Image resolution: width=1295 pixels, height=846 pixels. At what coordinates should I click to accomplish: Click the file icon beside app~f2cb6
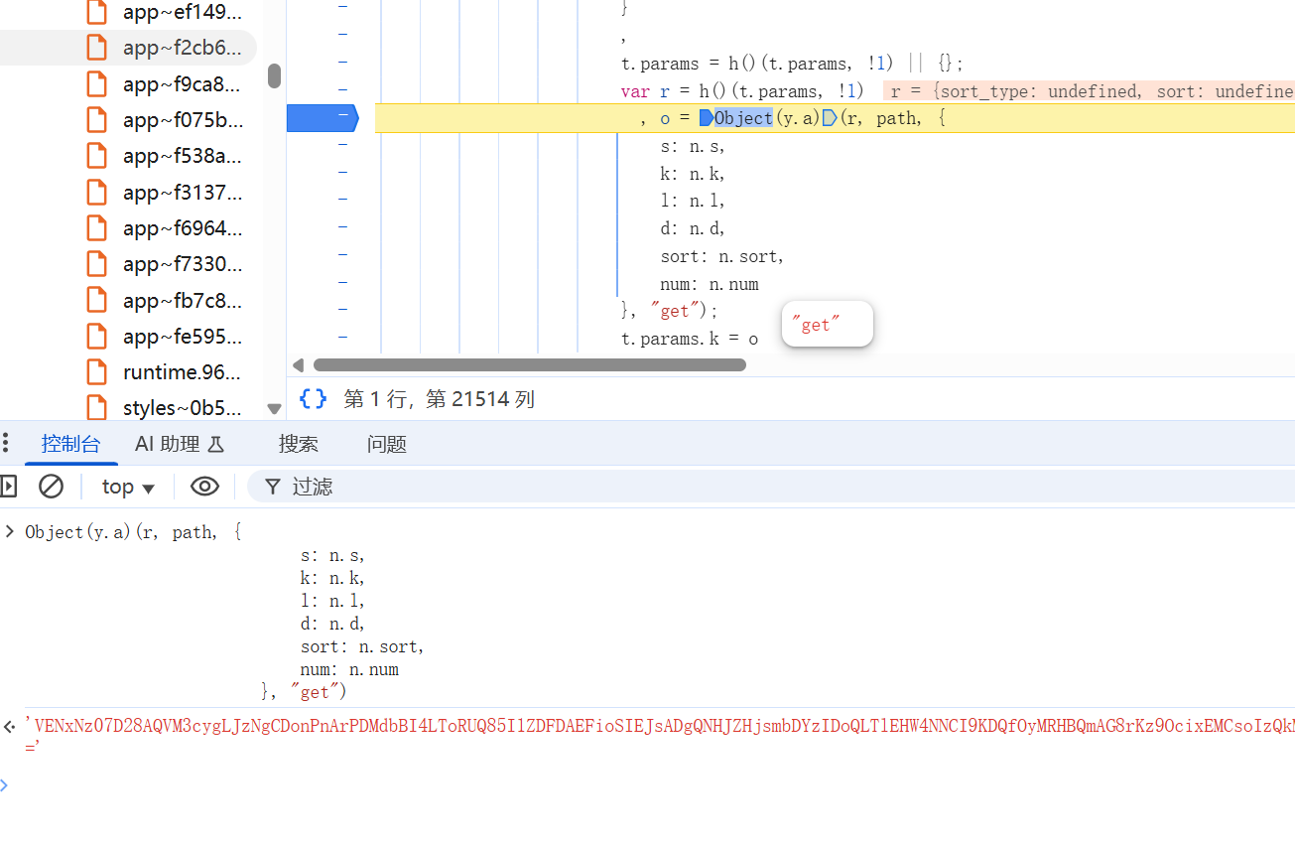point(96,48)
